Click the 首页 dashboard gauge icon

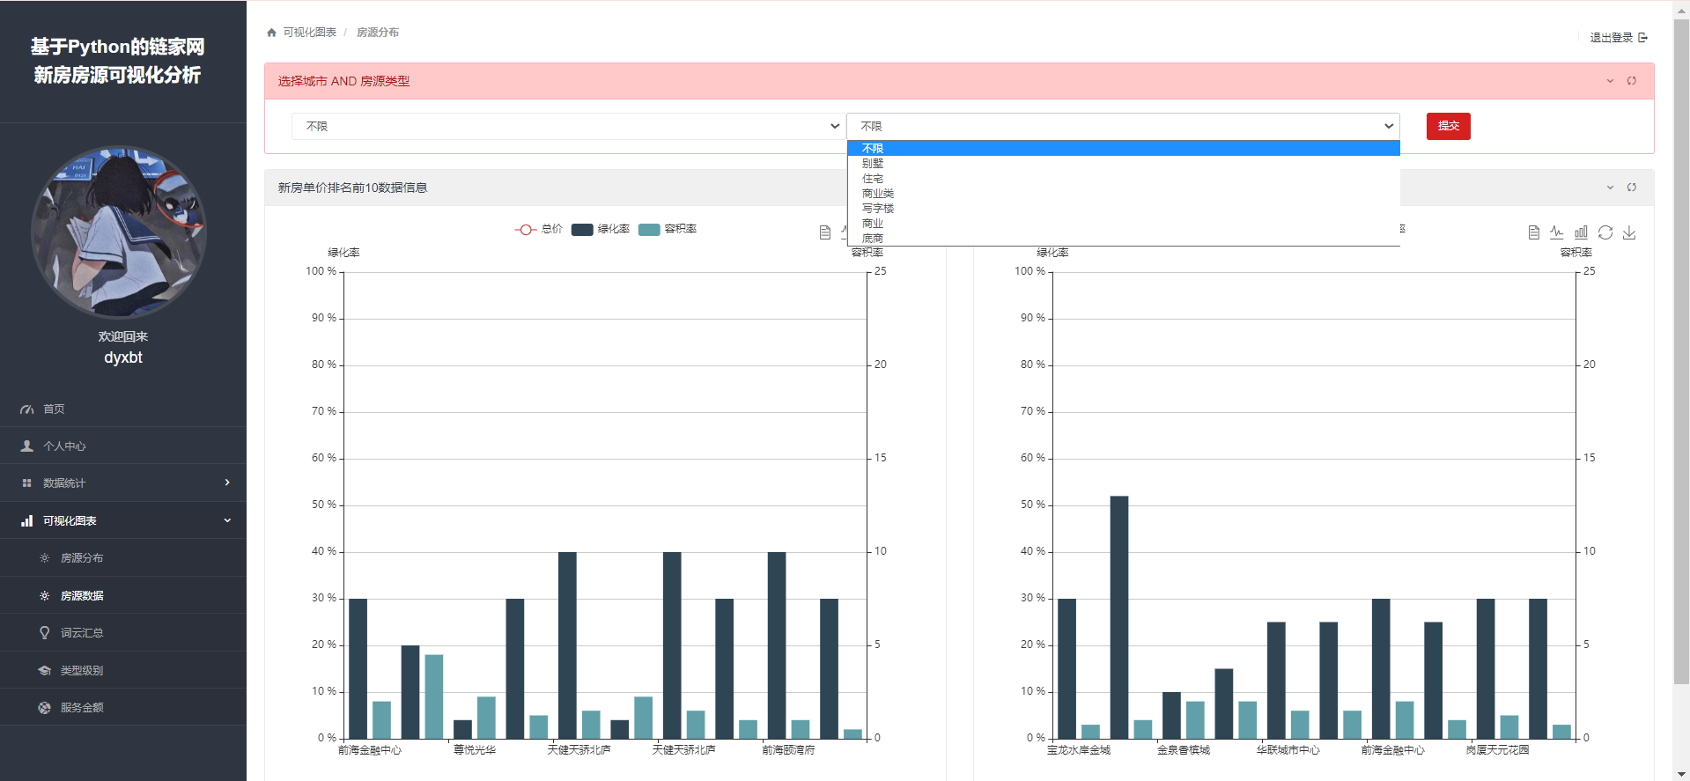point(27,409)
